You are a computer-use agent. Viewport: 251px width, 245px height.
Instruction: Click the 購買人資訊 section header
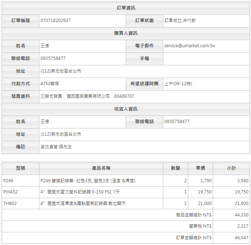[x=126, y=33]
